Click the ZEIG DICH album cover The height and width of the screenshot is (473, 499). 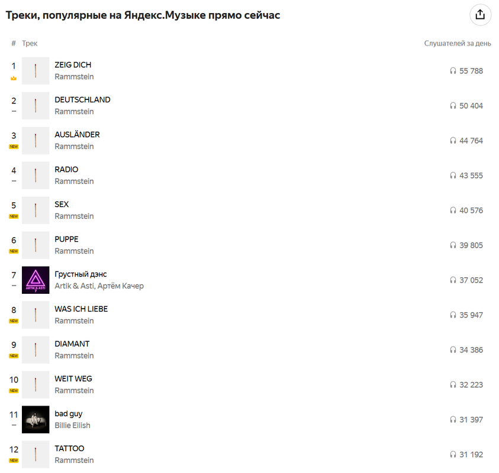36,71
